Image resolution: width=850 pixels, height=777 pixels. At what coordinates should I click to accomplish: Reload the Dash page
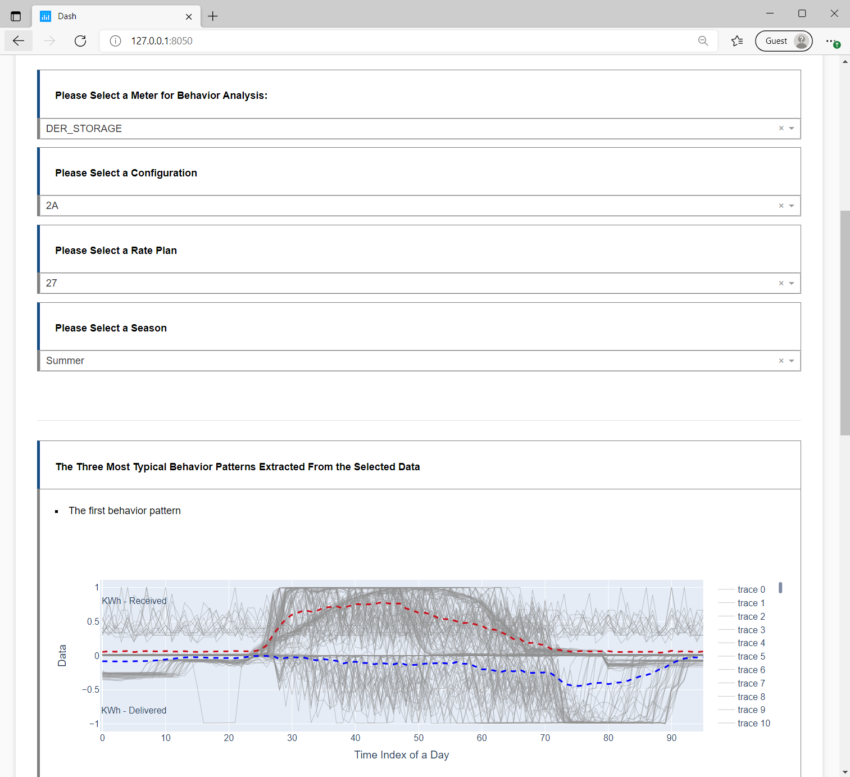80,41
